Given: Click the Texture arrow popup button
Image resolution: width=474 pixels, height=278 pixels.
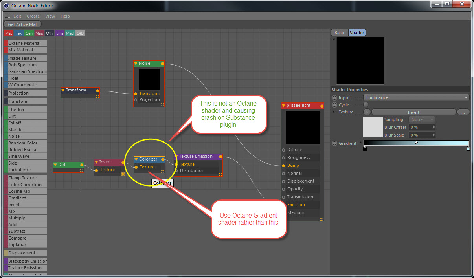Looking at the screenshot, I should (x=367, y=112).
